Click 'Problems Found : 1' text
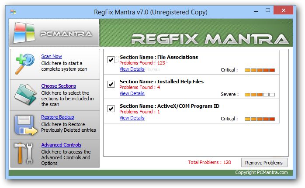The width and height of the screenshot is (305, 188). coord(140,112)
